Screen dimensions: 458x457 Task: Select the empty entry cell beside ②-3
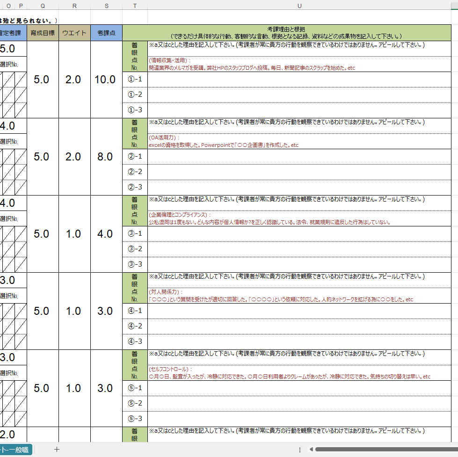point(299,187)
